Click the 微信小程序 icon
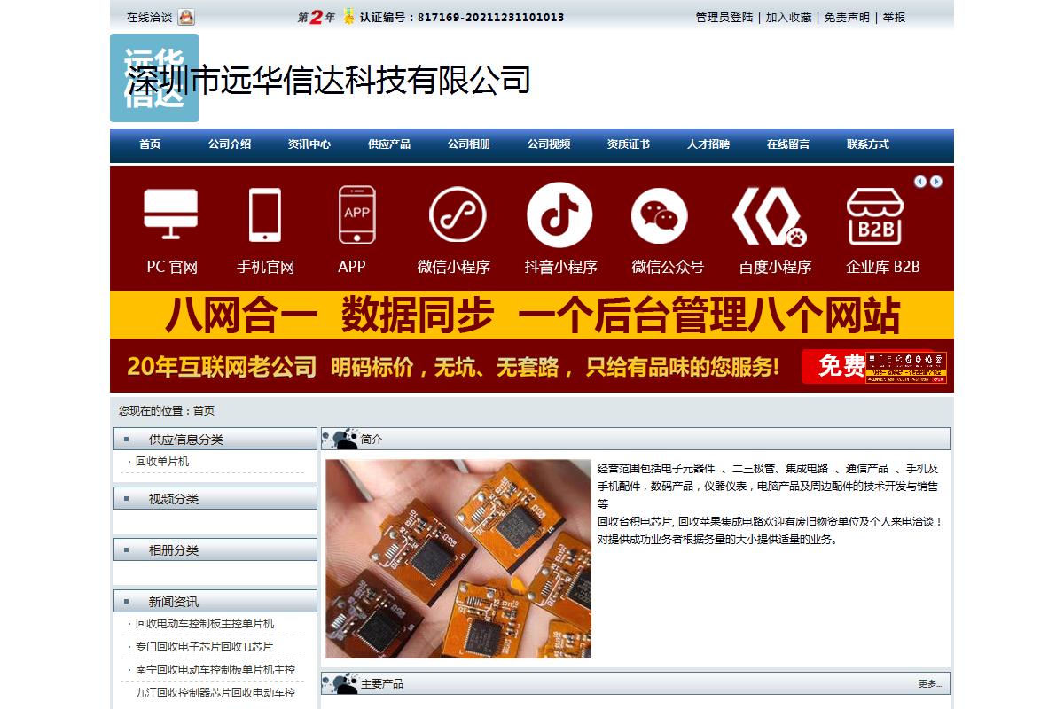This screenshot has width=1064, height=709. pyautogui.click(x=458, y=214)
